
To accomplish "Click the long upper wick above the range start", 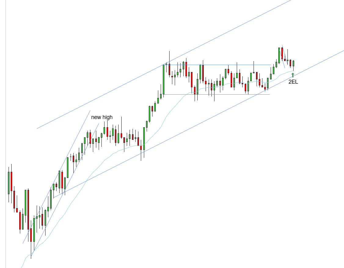I will [169, 57].
